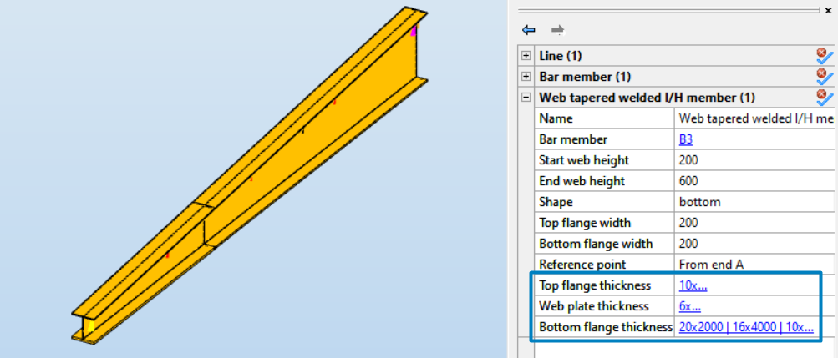Select the Reference point 'From end A' field
Viewport: 838px width, 358px height.
click(752, 265)
